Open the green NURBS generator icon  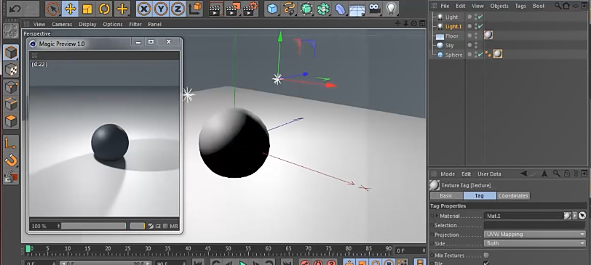306,9
